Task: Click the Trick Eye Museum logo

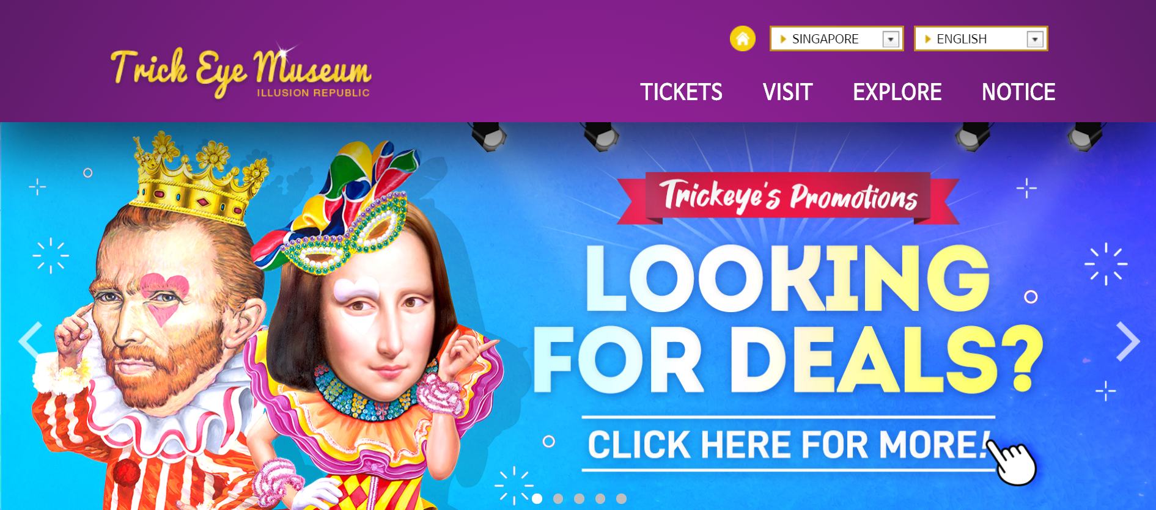Action: pyautogui.click(x=240, y=72)
